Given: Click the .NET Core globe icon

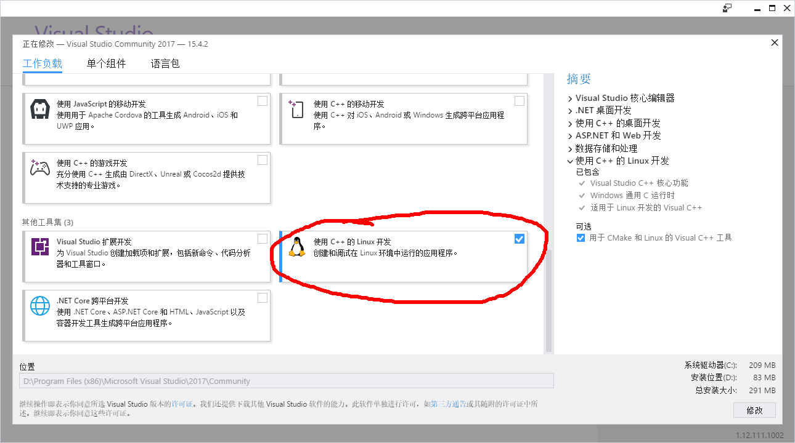Looking at the screenshot, I should point(40,306).
